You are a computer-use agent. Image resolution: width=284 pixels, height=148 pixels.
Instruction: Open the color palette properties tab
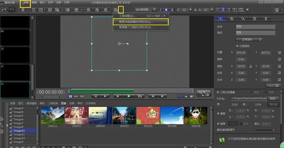pyautogui.click(x=232, y=19)
